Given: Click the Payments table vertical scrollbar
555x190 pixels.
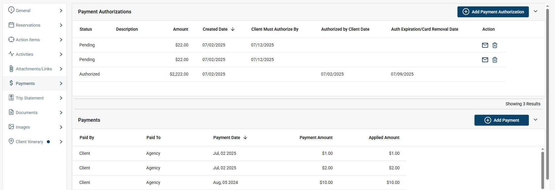Looking at the screenshot, I should point(543,171).
